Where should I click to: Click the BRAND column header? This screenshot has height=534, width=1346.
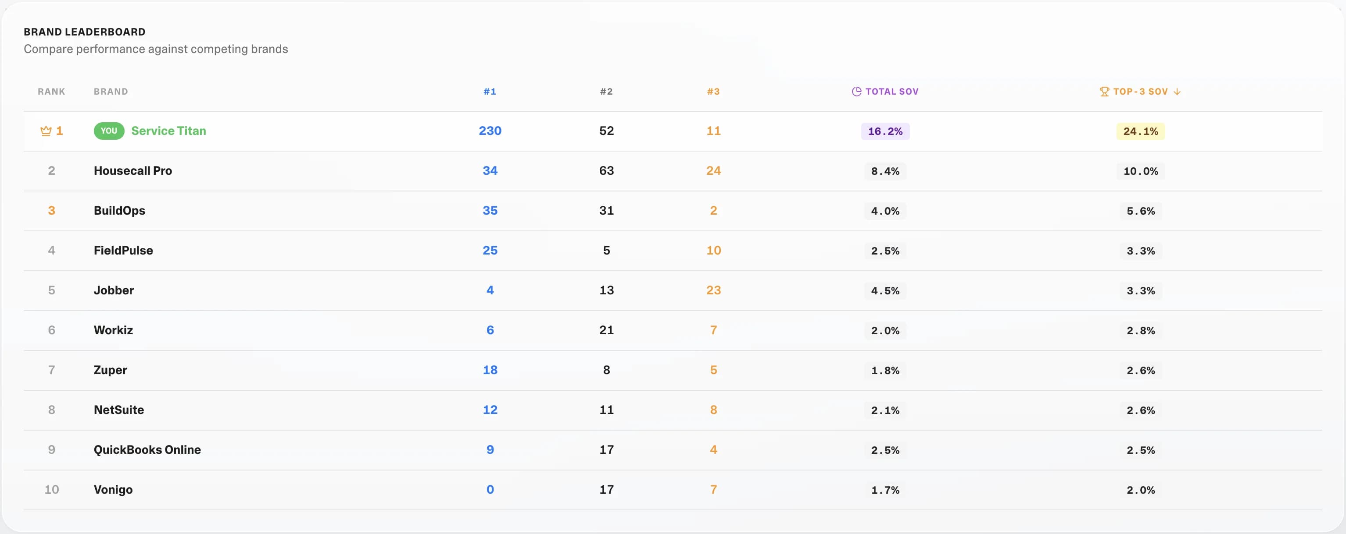click(111, 91)
